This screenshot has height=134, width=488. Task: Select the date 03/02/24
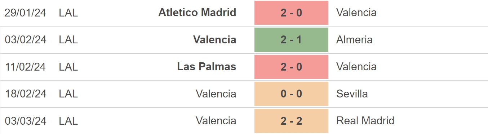pyautogui.click(x=26, y=39)
